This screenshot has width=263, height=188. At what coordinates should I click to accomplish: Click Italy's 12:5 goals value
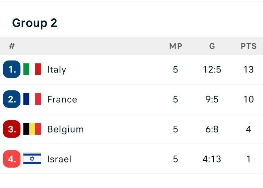coord(212,69)
